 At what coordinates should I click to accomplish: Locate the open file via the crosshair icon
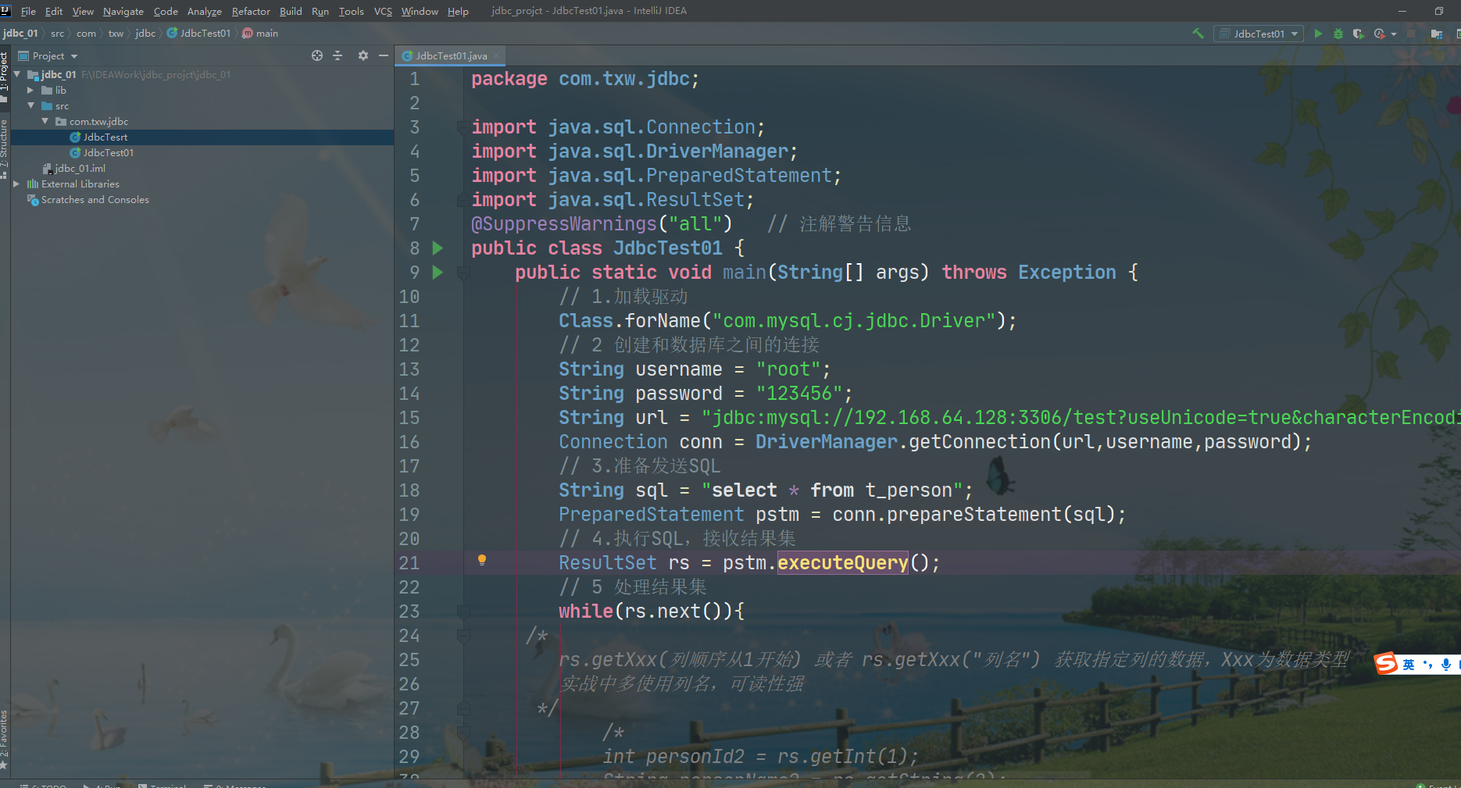(x=317, y=55)
